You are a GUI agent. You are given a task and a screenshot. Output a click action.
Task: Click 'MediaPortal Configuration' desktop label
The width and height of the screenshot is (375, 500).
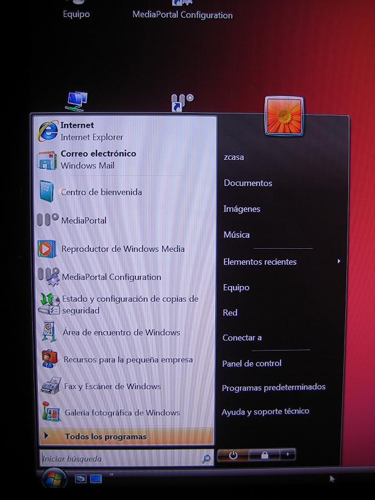[182, 15]
